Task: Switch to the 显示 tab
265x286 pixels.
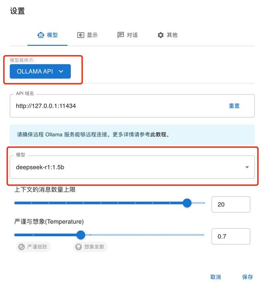Action: pos(87,35)
